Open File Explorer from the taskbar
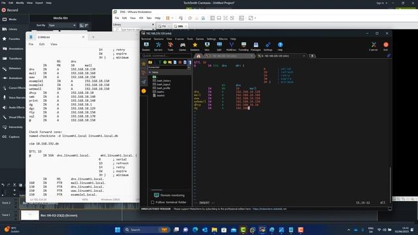 pos(214,230)
